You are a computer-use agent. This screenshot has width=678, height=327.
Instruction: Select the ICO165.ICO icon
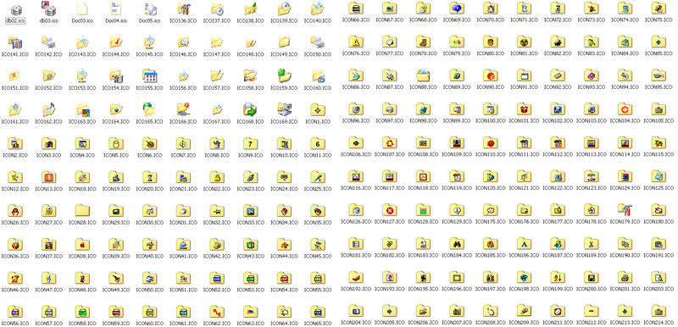(150, 110)
